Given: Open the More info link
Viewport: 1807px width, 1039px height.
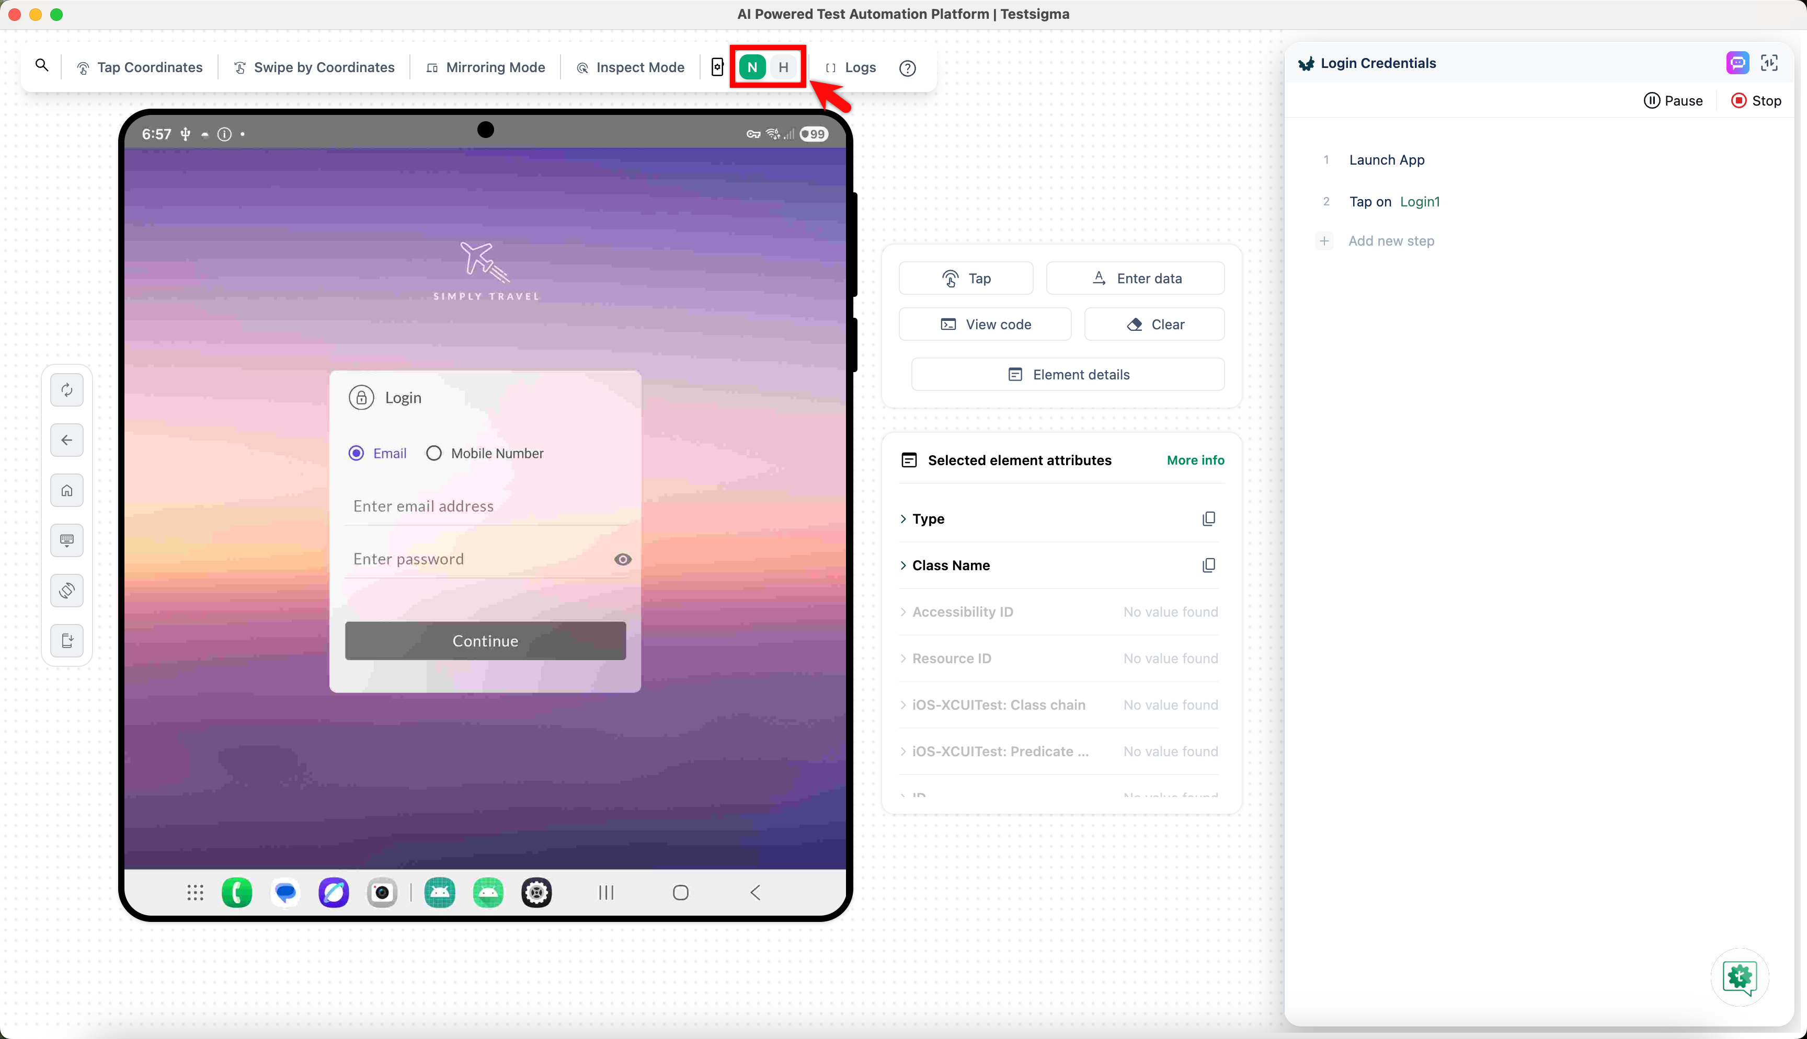Looking at the screenshot, I should (x=1195, y=460).
